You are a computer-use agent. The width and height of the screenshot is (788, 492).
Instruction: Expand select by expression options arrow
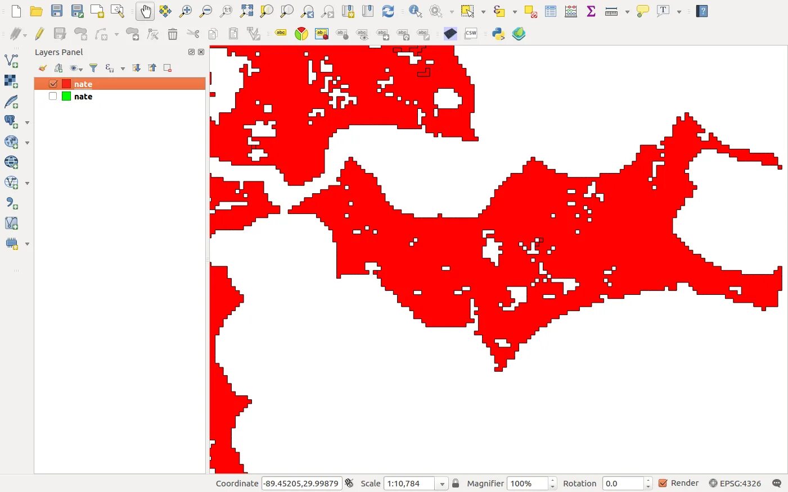tap(515, 12)
